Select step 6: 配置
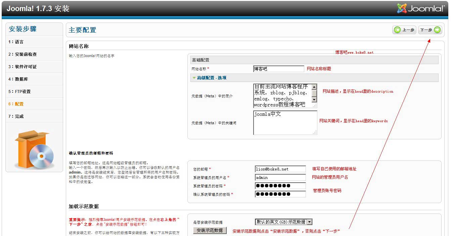 tap(34, 104)
